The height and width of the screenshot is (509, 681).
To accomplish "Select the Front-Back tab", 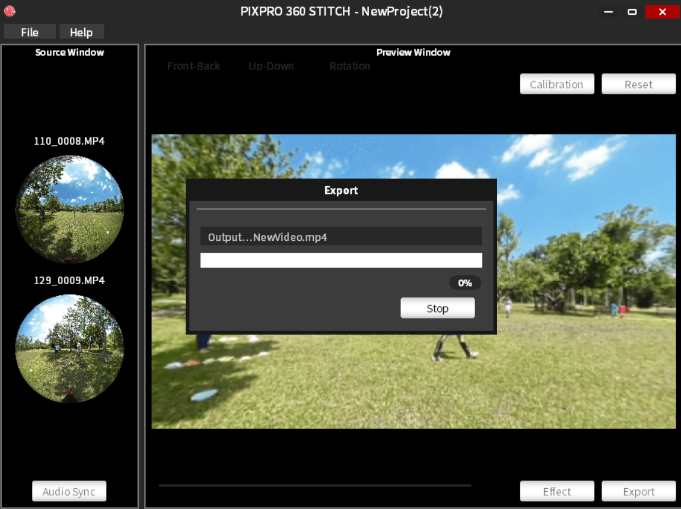I will click(x=194, y=66).
